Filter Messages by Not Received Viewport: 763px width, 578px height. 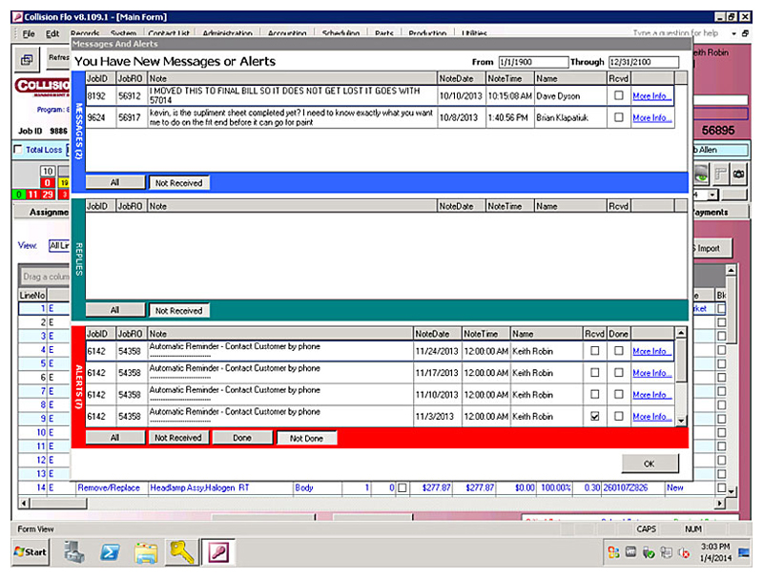click(178, 183)
